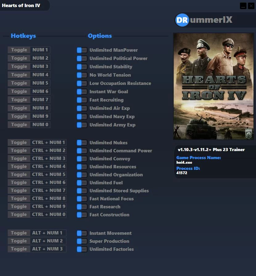The height and width of the screenshot is (276, 256).
Task: Open the Hearts of Iron IV cover image
Action: point(213,86)
